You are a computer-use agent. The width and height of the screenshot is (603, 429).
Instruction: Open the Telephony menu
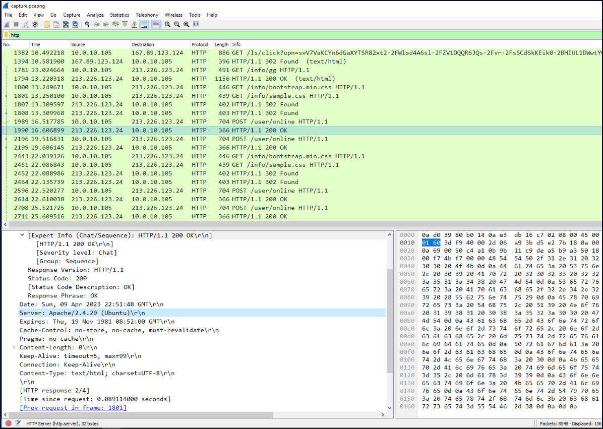[x=147, y=15]
